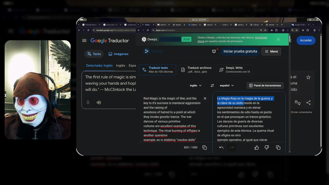Switch to Imágenes mode in Google Traductor
The height and width of the screenshot is (185, 329).
118,54
